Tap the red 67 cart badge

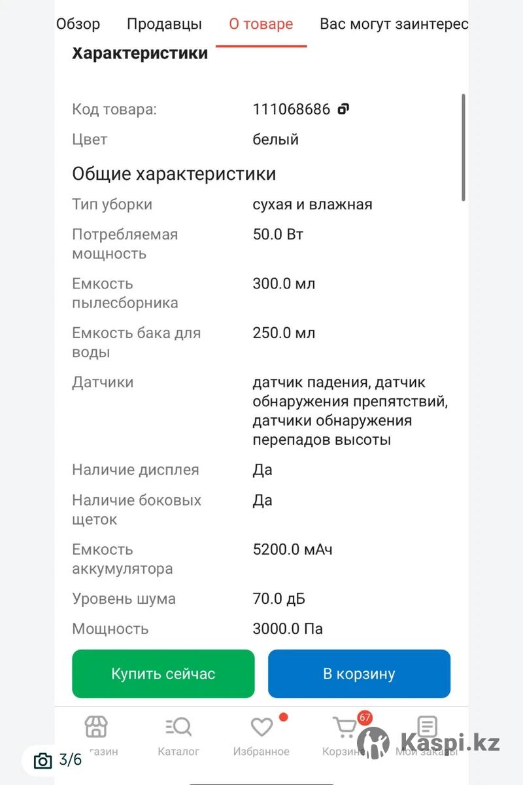[364, 718]
